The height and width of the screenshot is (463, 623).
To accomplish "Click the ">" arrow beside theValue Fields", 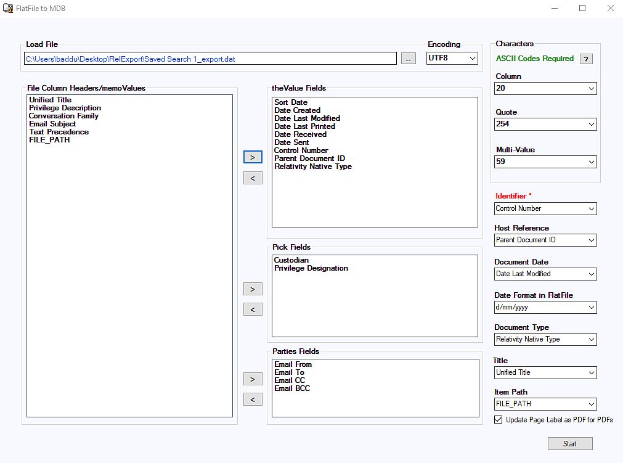I will 252,157.
